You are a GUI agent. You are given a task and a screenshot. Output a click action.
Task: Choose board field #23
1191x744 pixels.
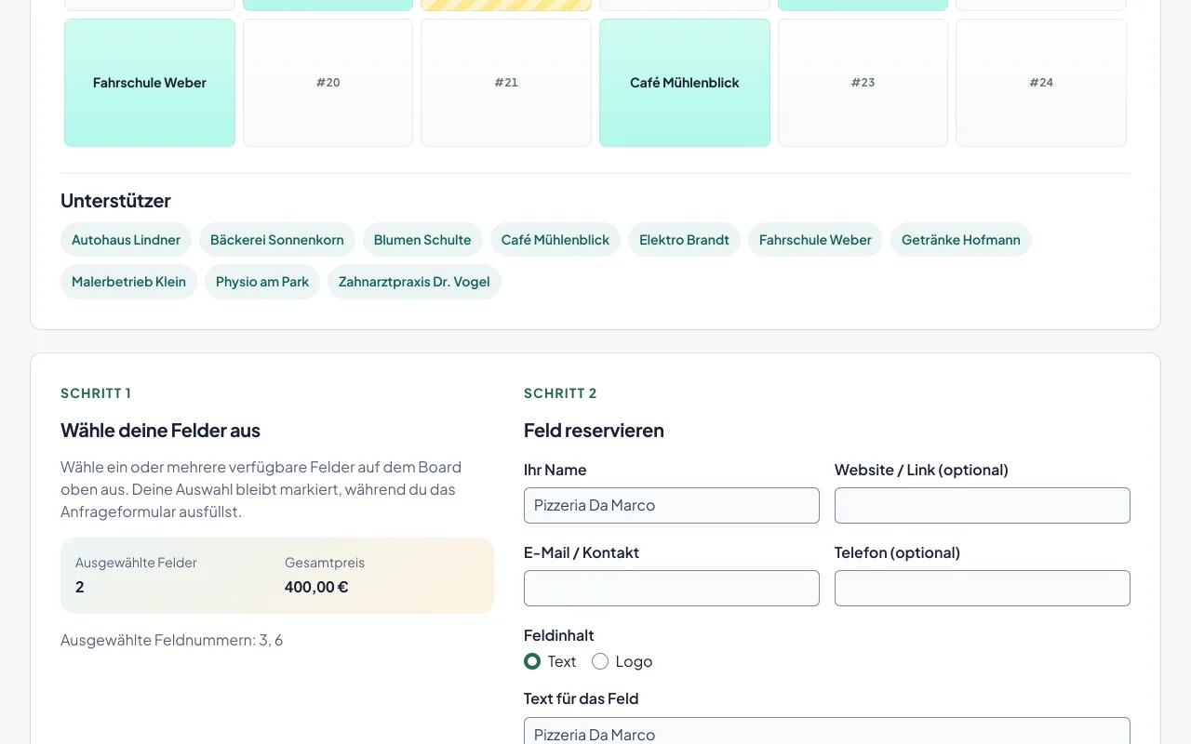(x=863, y=83)
